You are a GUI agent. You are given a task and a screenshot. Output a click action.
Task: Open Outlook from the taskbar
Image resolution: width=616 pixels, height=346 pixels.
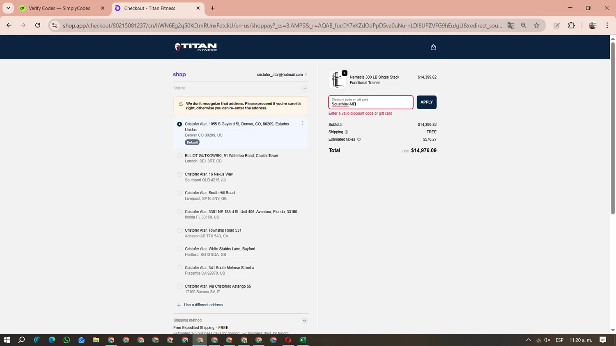[82, 340]
